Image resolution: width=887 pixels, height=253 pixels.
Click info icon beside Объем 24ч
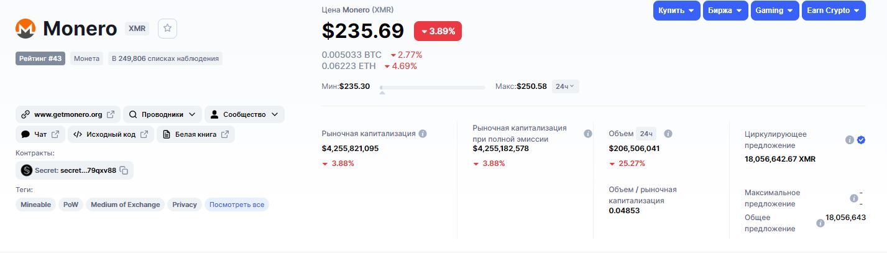tap(668, 134)
